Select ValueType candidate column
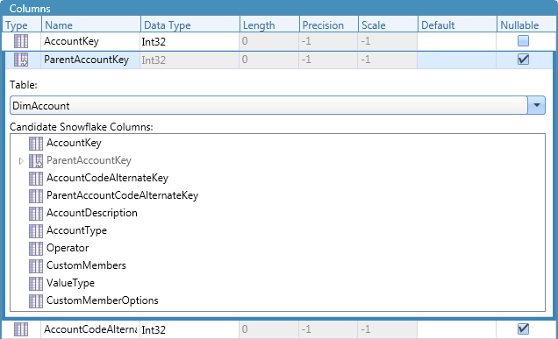558x339 pixels. pos(70,283)
